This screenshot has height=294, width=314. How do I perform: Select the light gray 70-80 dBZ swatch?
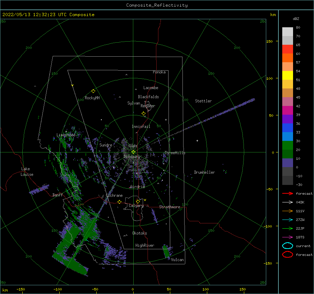coord(287,32)
